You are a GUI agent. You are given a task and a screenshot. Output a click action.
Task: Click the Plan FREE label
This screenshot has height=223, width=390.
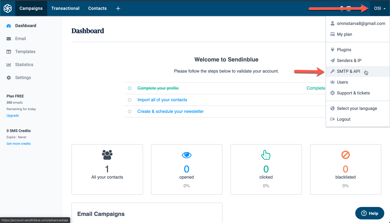pos(15,96)
